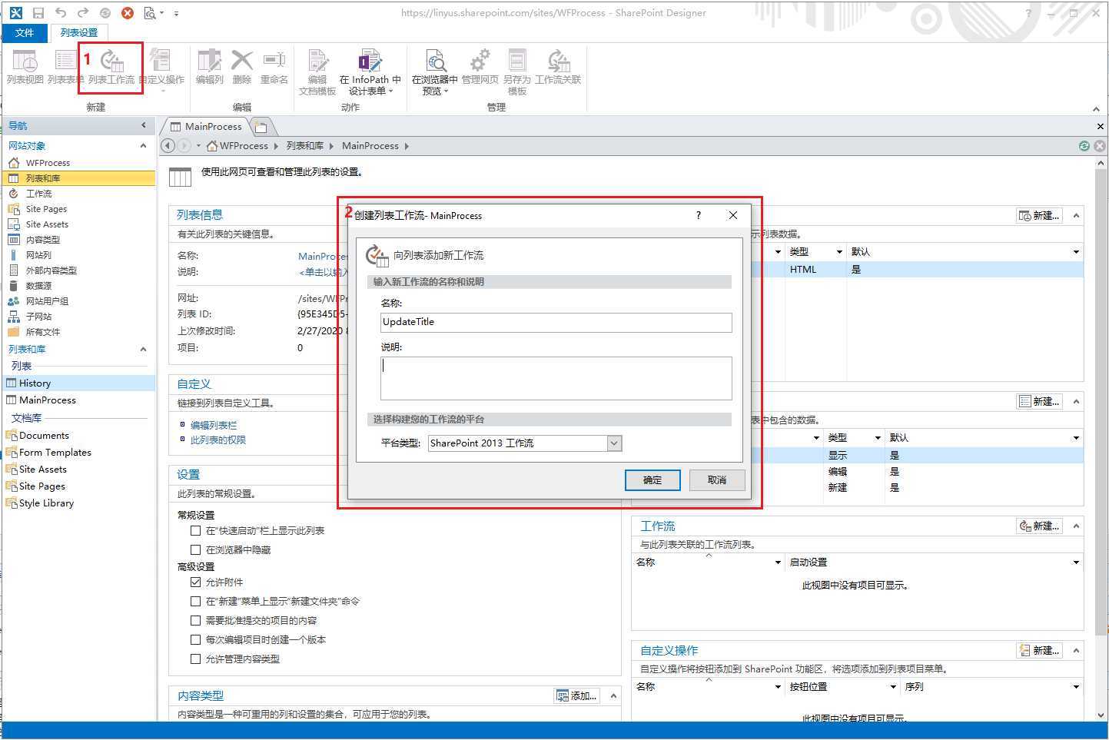Screen dimensions: 1109x740
Task: Click the help question mark in the dialog
Action: [699, 215]
